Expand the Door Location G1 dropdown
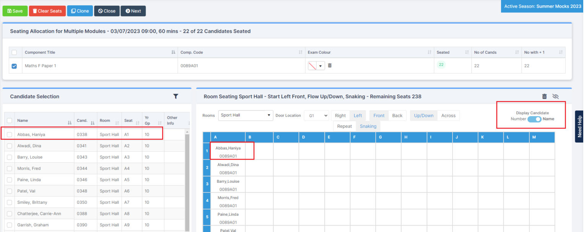 coord(316,115)
